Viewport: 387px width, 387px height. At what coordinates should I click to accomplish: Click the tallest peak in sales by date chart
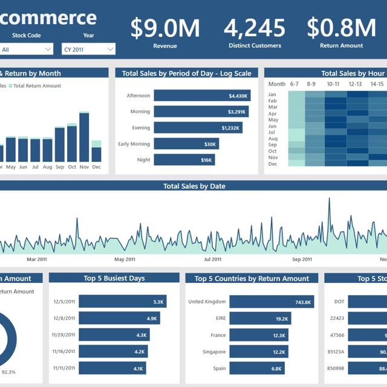pyautogui.click(x=329, y=199)
